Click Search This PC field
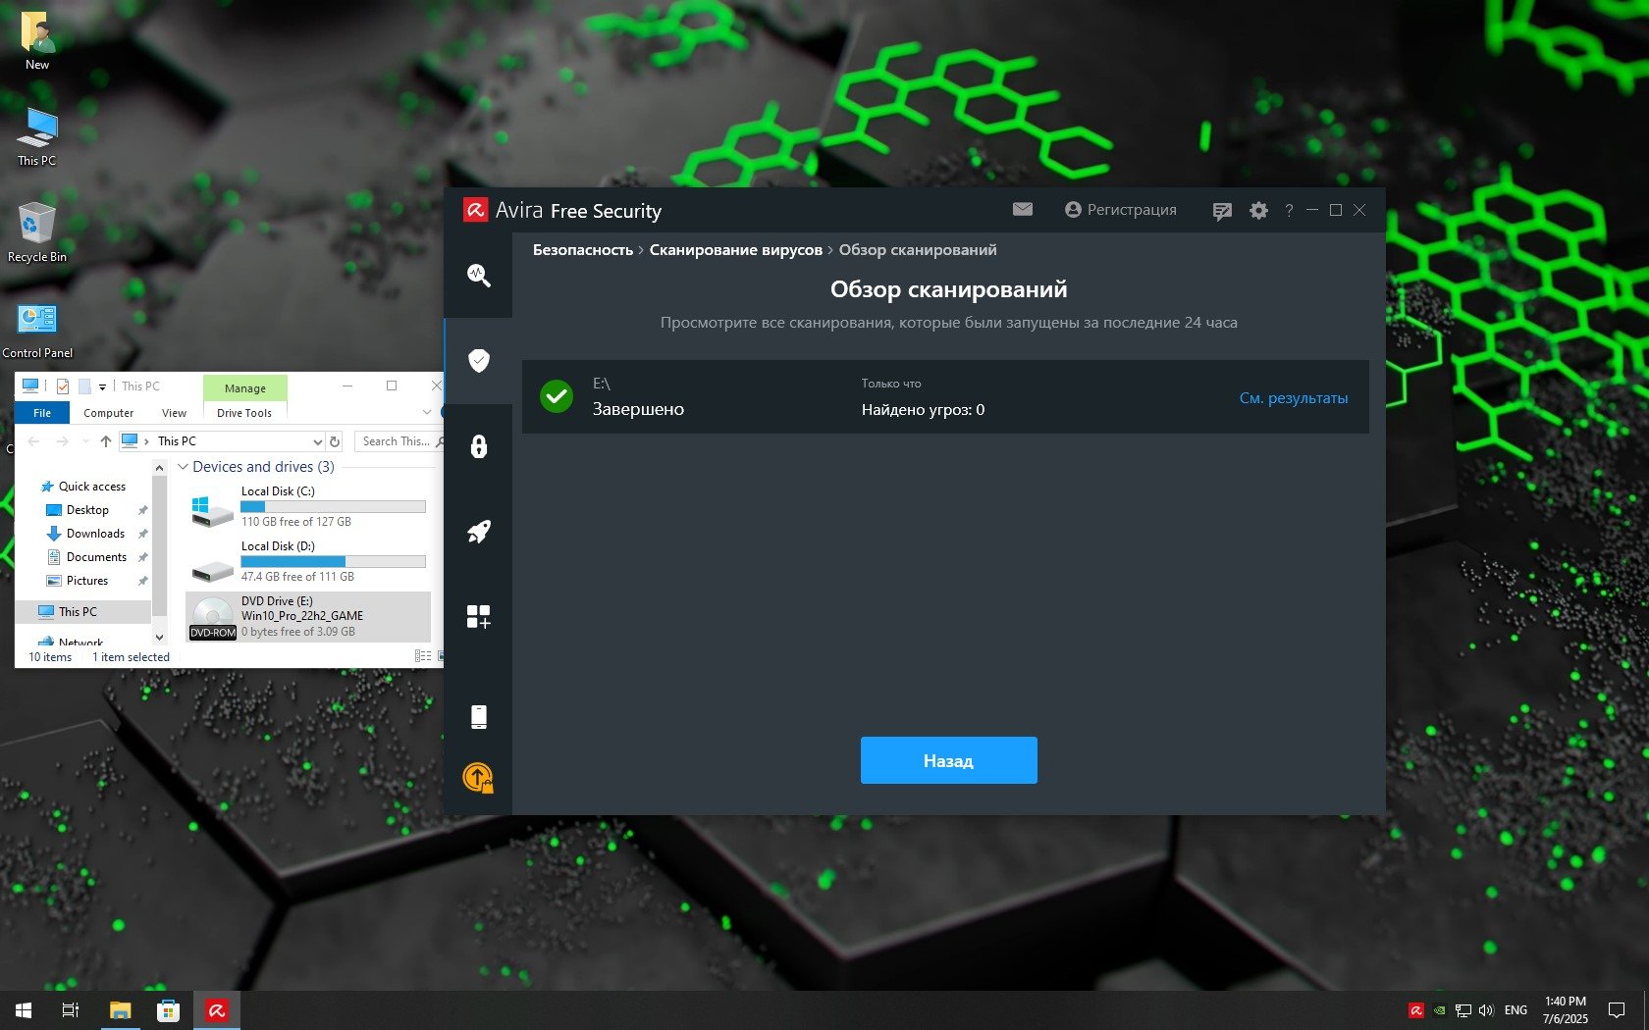Screen dimensions: 1649x1030 pyautogui.click(x=399, y=441)
